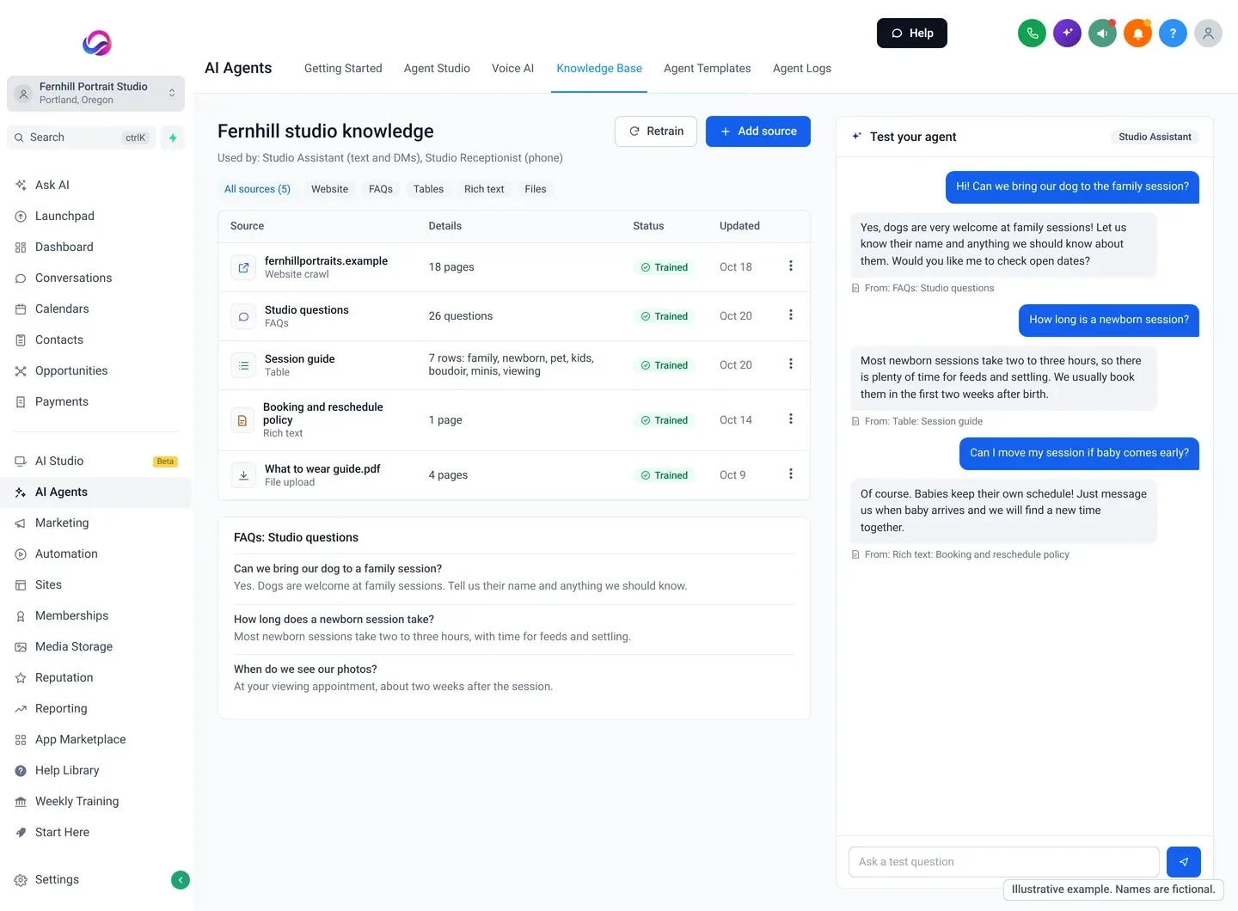Viewport: 1238px width, 911px height.
Task: Filter sources by FAQs
Action: 381,189
